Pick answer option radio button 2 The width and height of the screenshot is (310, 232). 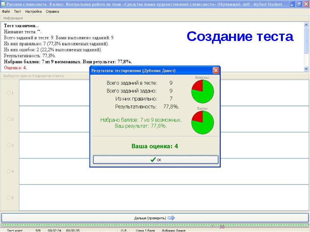9,119
